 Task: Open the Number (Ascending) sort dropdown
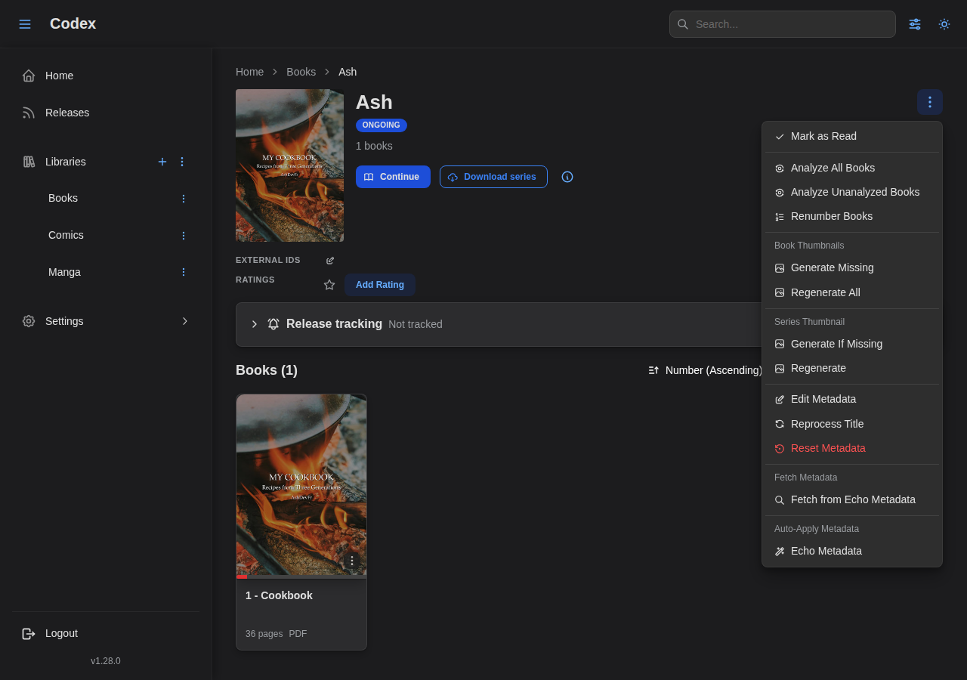pyautogui.click(x=706, y=370)
